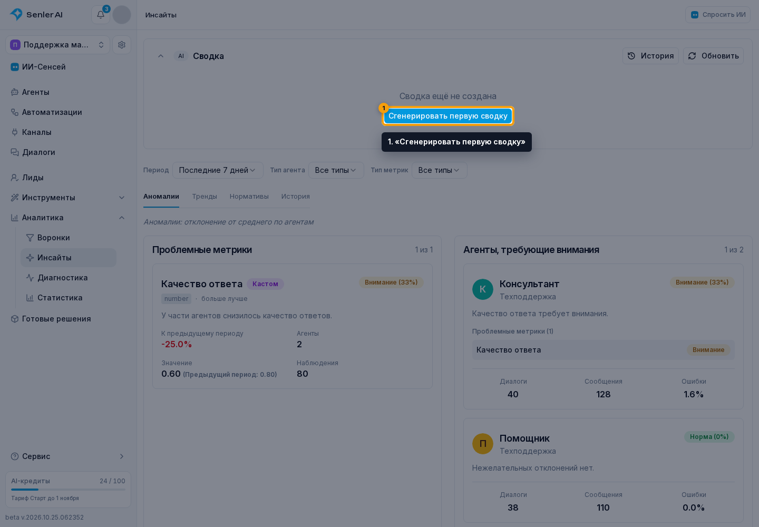759x527 pixels.
Task: Click the Помощник agent avatar
Action: [483, 444]
